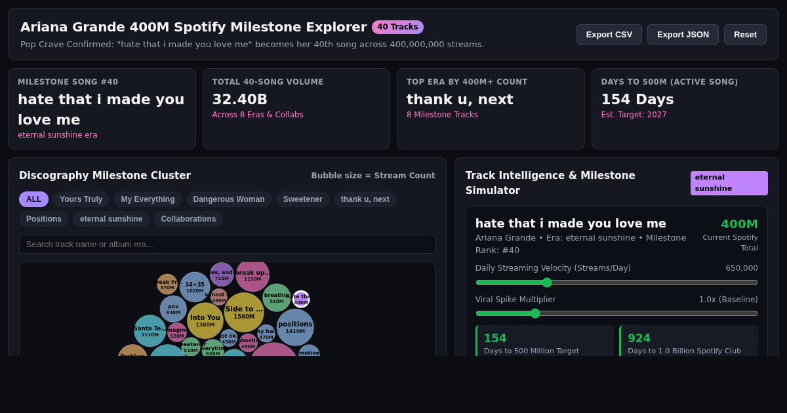Viewport: 787px width, 413px height.
Task: Select the breathin 910M bubble
Action: (x=277, y=298)
